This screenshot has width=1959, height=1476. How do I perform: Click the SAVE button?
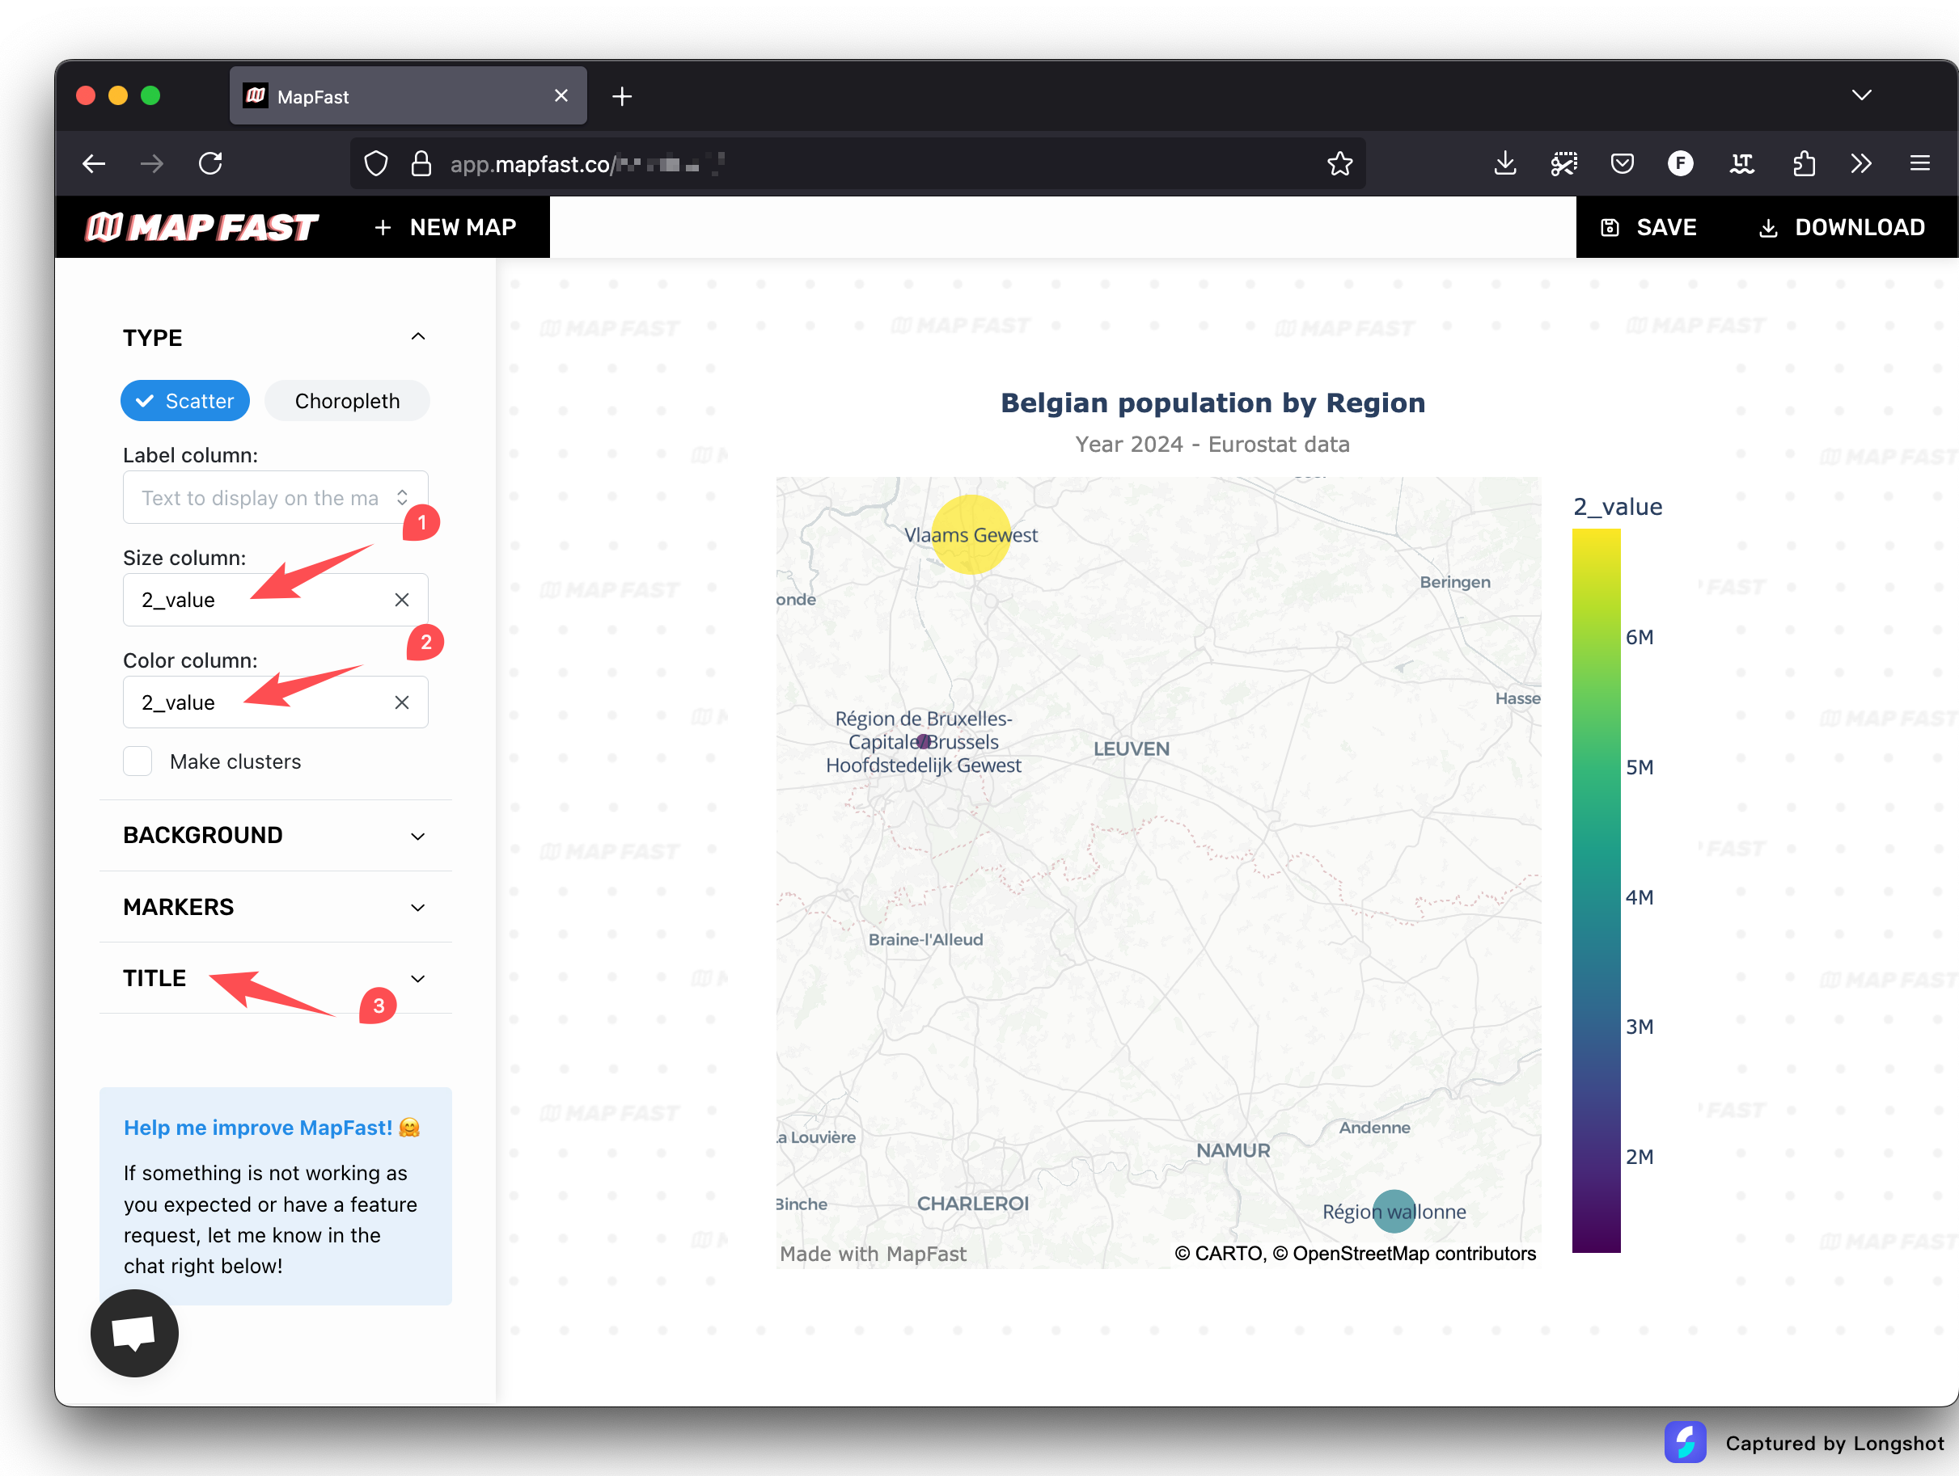[x=1648, y=227]
